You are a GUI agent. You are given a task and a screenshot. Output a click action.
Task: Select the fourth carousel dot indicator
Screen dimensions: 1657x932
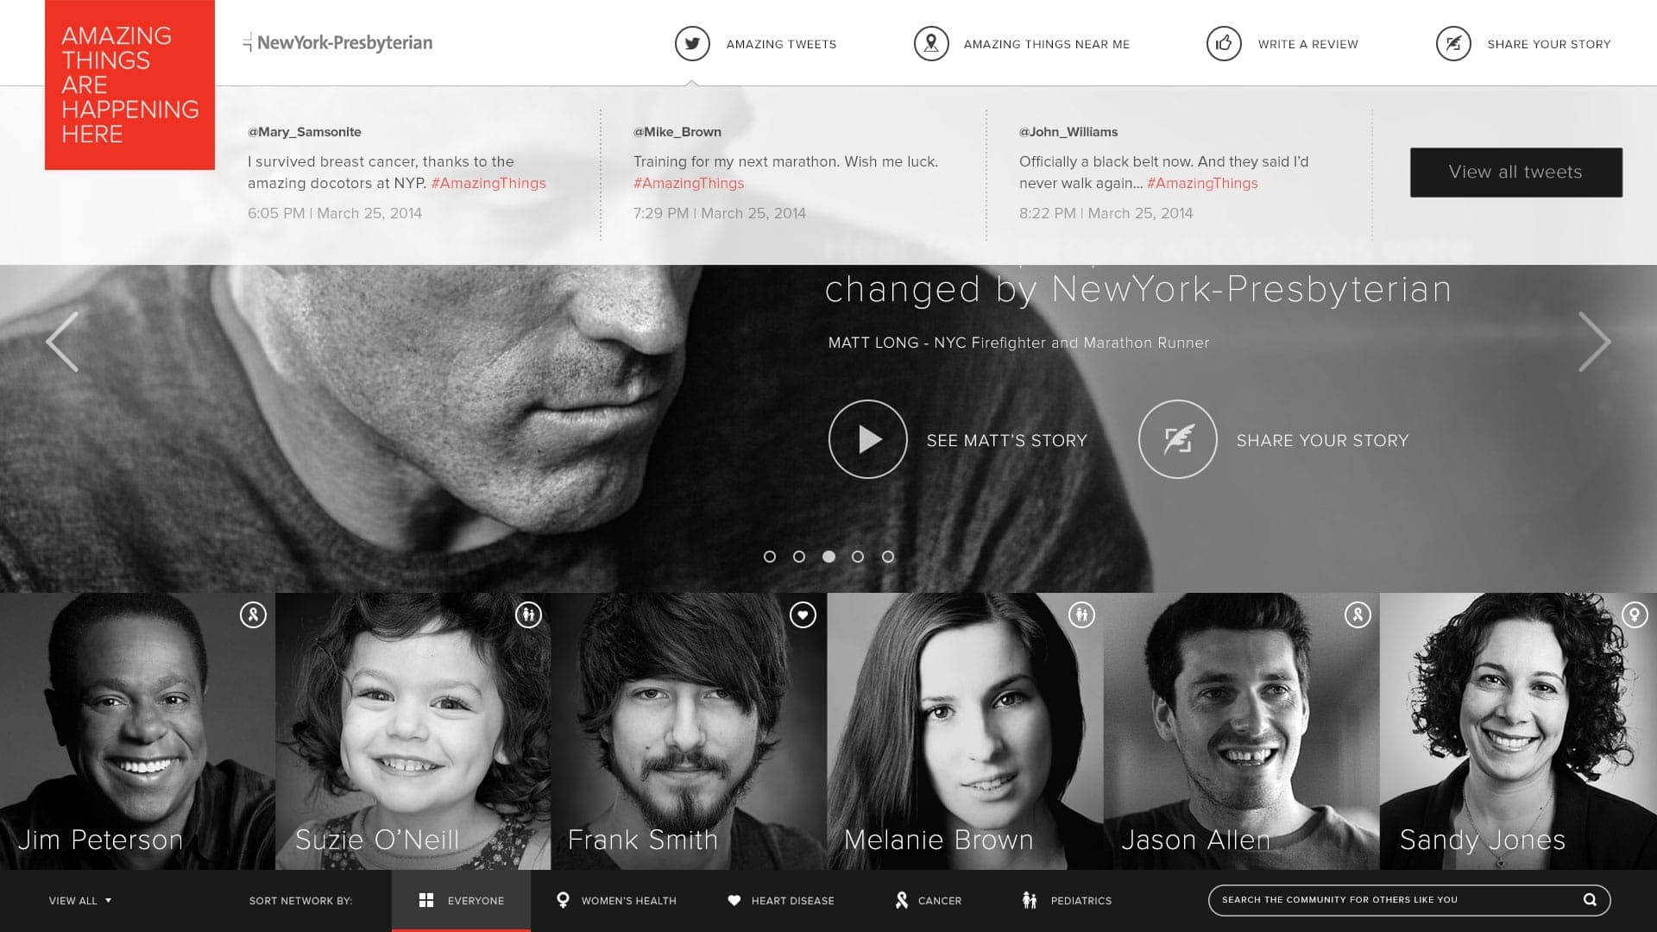(858, 557)
